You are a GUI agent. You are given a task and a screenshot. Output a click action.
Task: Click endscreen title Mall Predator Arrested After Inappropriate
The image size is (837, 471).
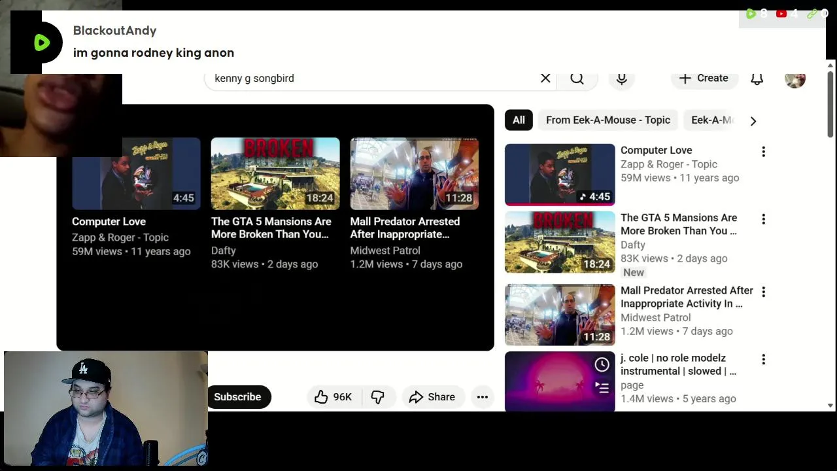[405, 228]
